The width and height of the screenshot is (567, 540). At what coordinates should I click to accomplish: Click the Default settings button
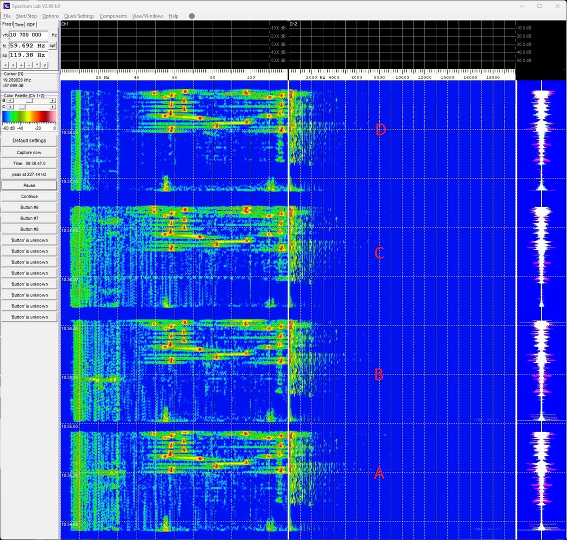click(x=29, y=141)
